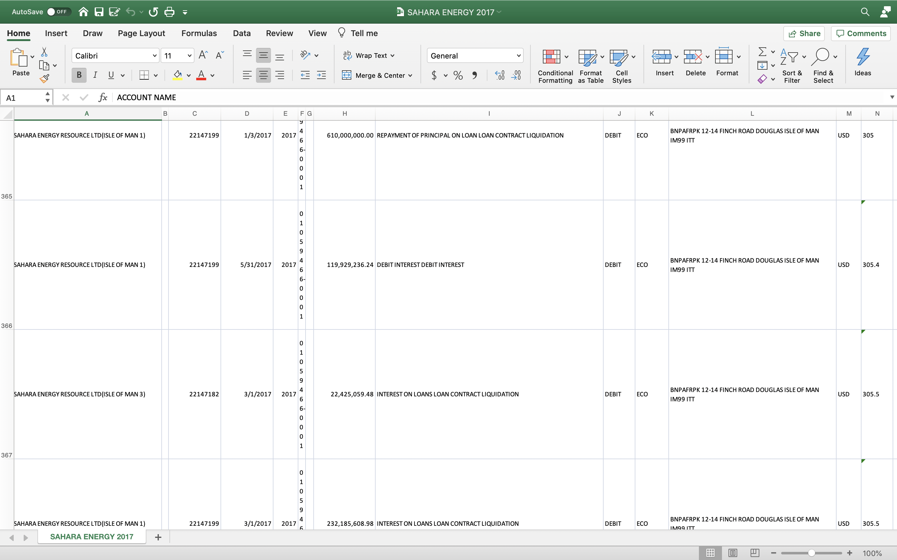This screenshot has height=560, width=897.
Task: Open search with magnifier icon
Action: pos(865,12)
